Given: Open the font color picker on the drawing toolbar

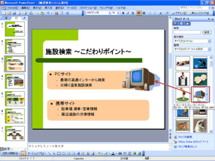Looking at the screenshot, I should [117, 154].
